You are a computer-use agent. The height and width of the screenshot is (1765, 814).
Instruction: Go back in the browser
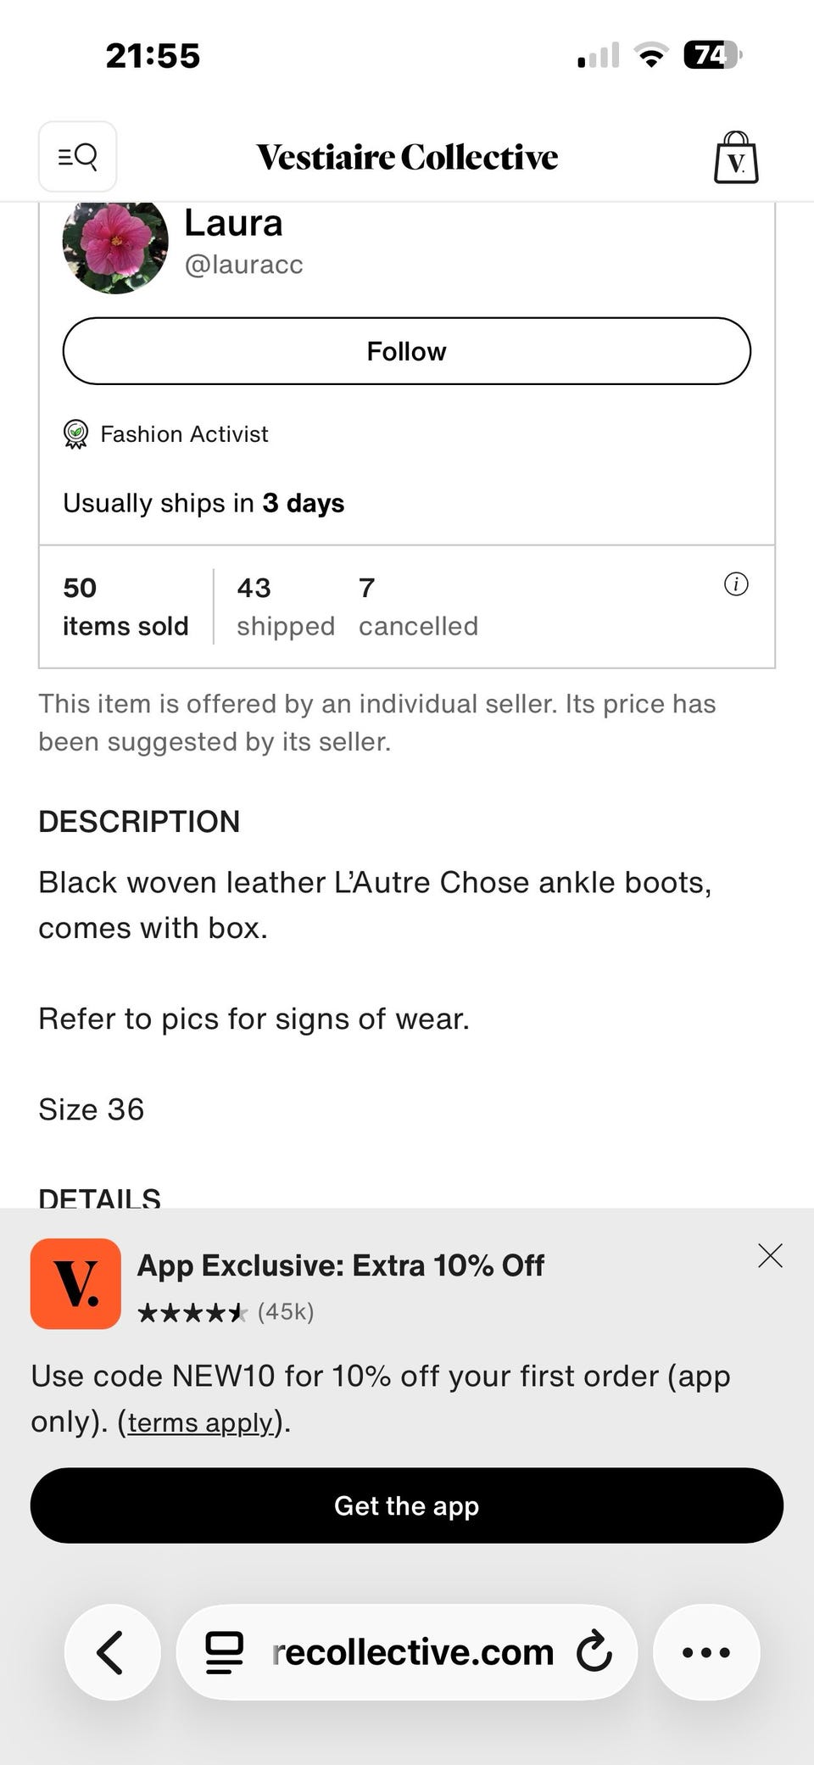coord(112,1652)
